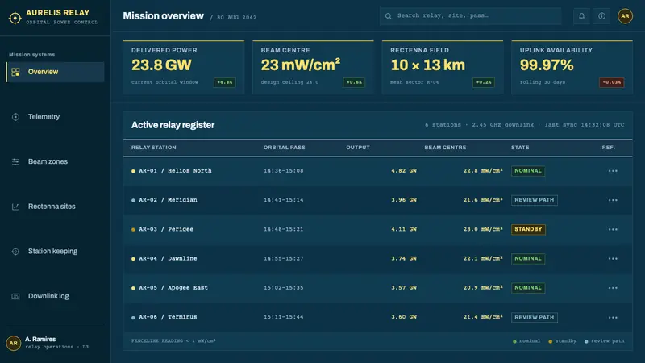Click the Telemetry sidebar icon

click(15, 117)
